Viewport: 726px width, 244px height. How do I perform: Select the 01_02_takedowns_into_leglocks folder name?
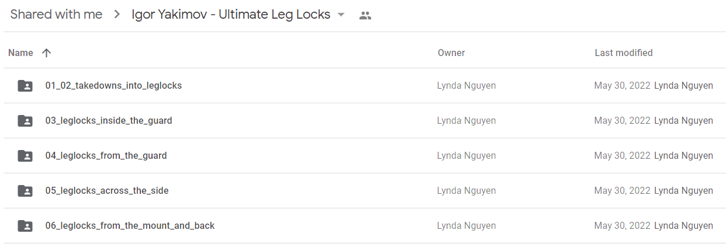(113, 86)
